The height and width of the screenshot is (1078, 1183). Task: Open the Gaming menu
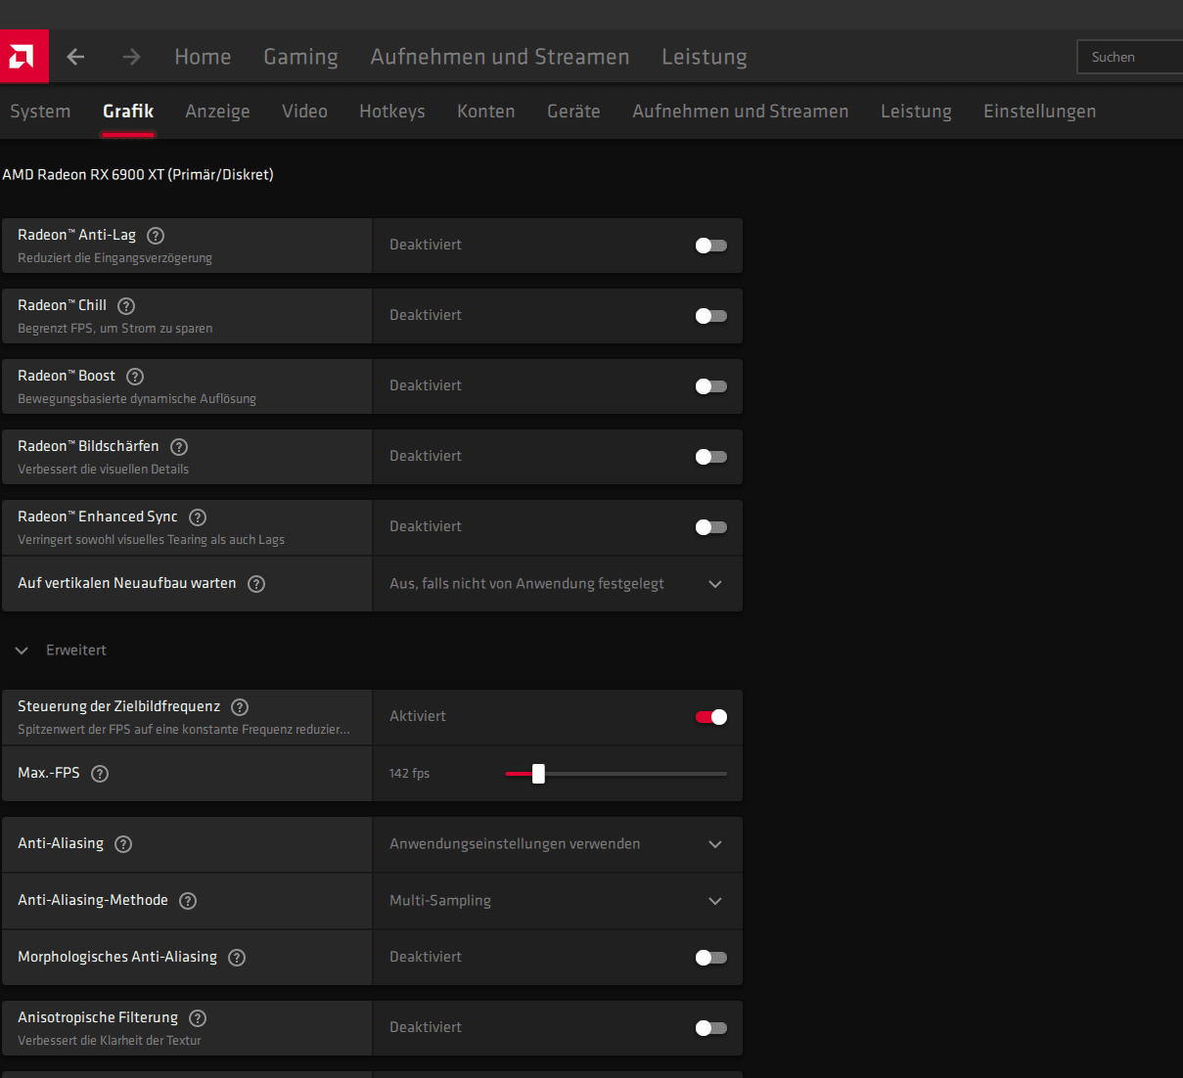coord(300,57)
